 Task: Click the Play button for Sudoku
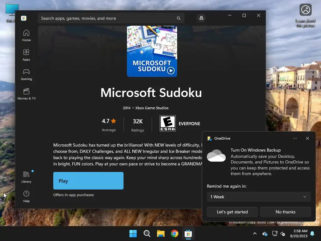(88, 181)
